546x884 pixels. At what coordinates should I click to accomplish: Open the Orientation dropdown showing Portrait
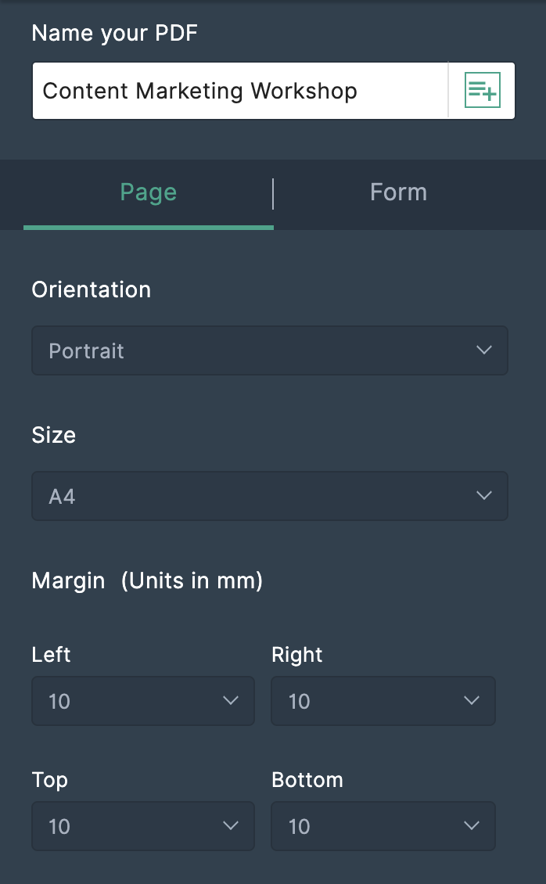[270, 350]
